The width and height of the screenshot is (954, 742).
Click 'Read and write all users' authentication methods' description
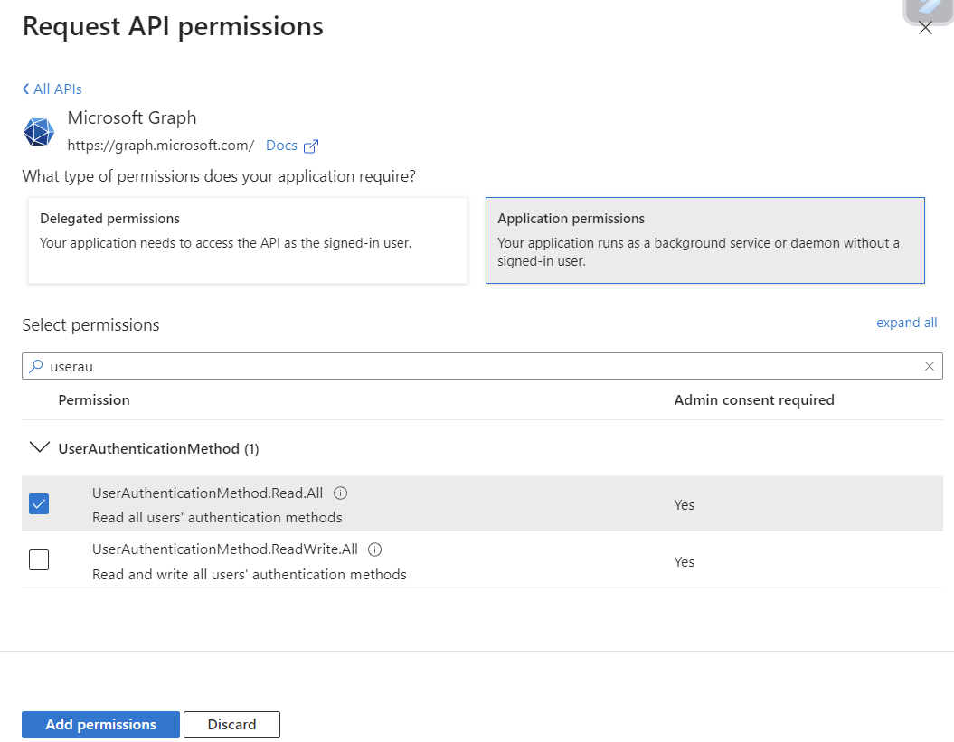250,574
